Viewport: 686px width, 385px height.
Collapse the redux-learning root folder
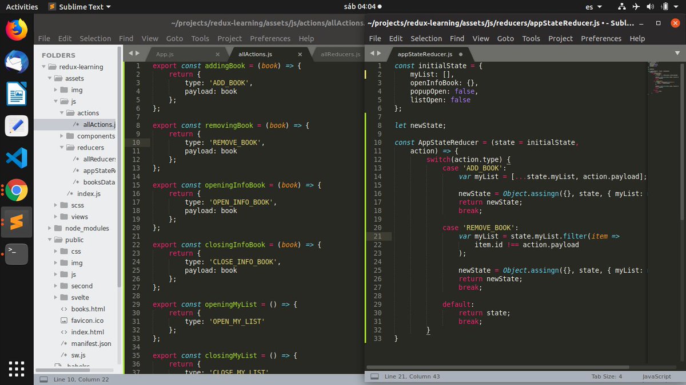(x=43, y=67)
